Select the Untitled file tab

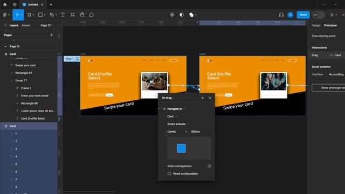pos(32,4)
